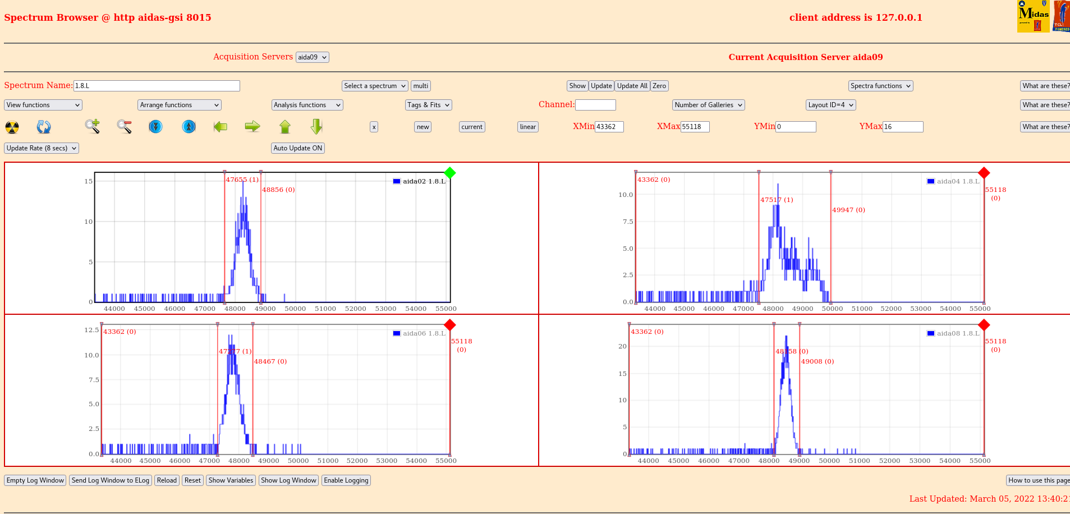Open the Spectra functions dropdown
This screenshot has height=514, width=1070.
tap(881, 86)
